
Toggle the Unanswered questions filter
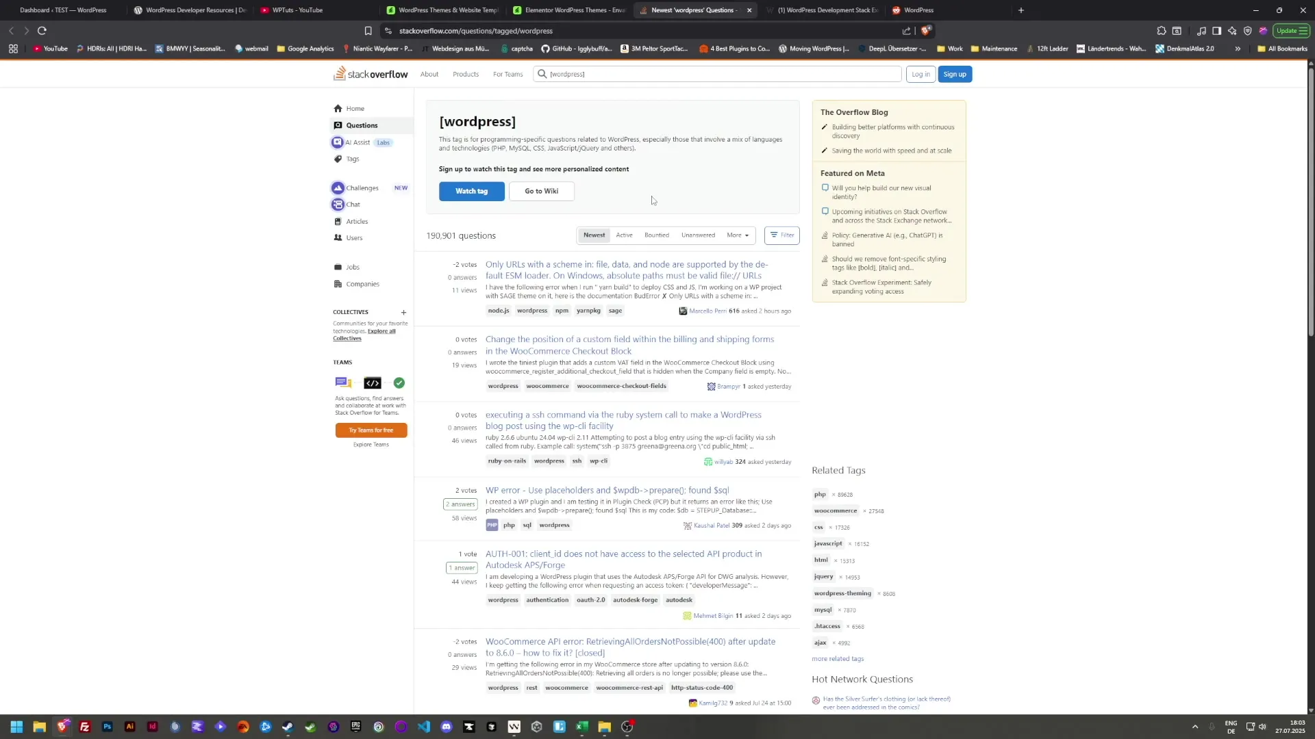[x=697, y=235]
